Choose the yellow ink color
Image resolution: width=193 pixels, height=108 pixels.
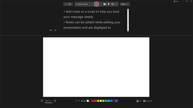click(101, 101)
